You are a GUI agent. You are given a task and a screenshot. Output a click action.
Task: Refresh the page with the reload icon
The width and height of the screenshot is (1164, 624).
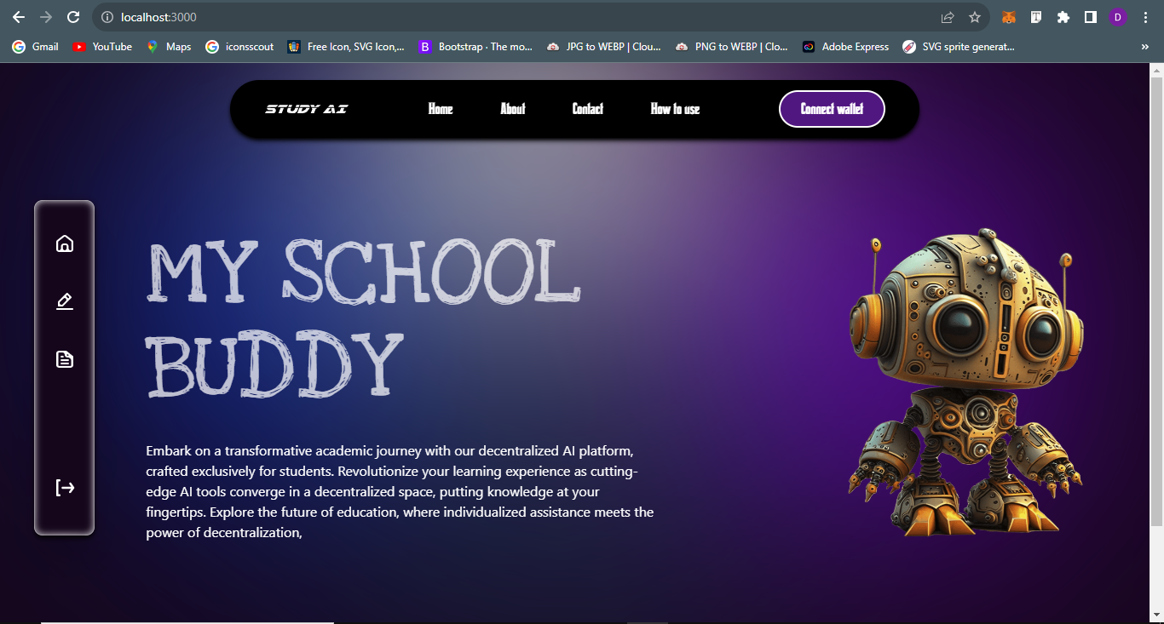[x=72, y=17]
